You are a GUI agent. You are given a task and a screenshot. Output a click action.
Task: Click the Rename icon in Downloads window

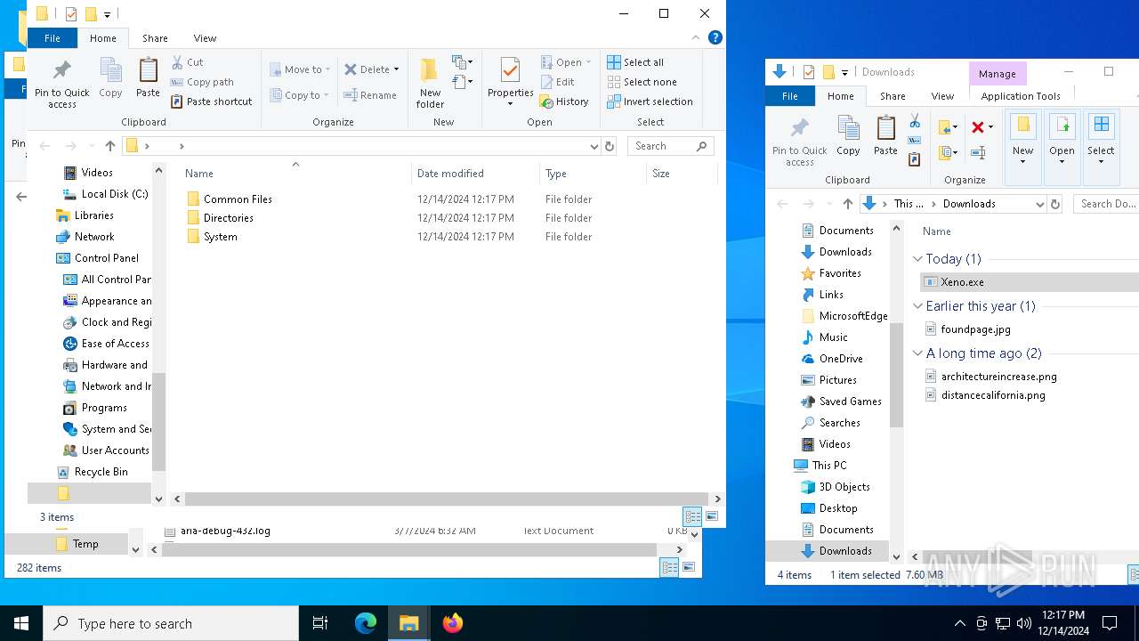(x=978, y=153)
